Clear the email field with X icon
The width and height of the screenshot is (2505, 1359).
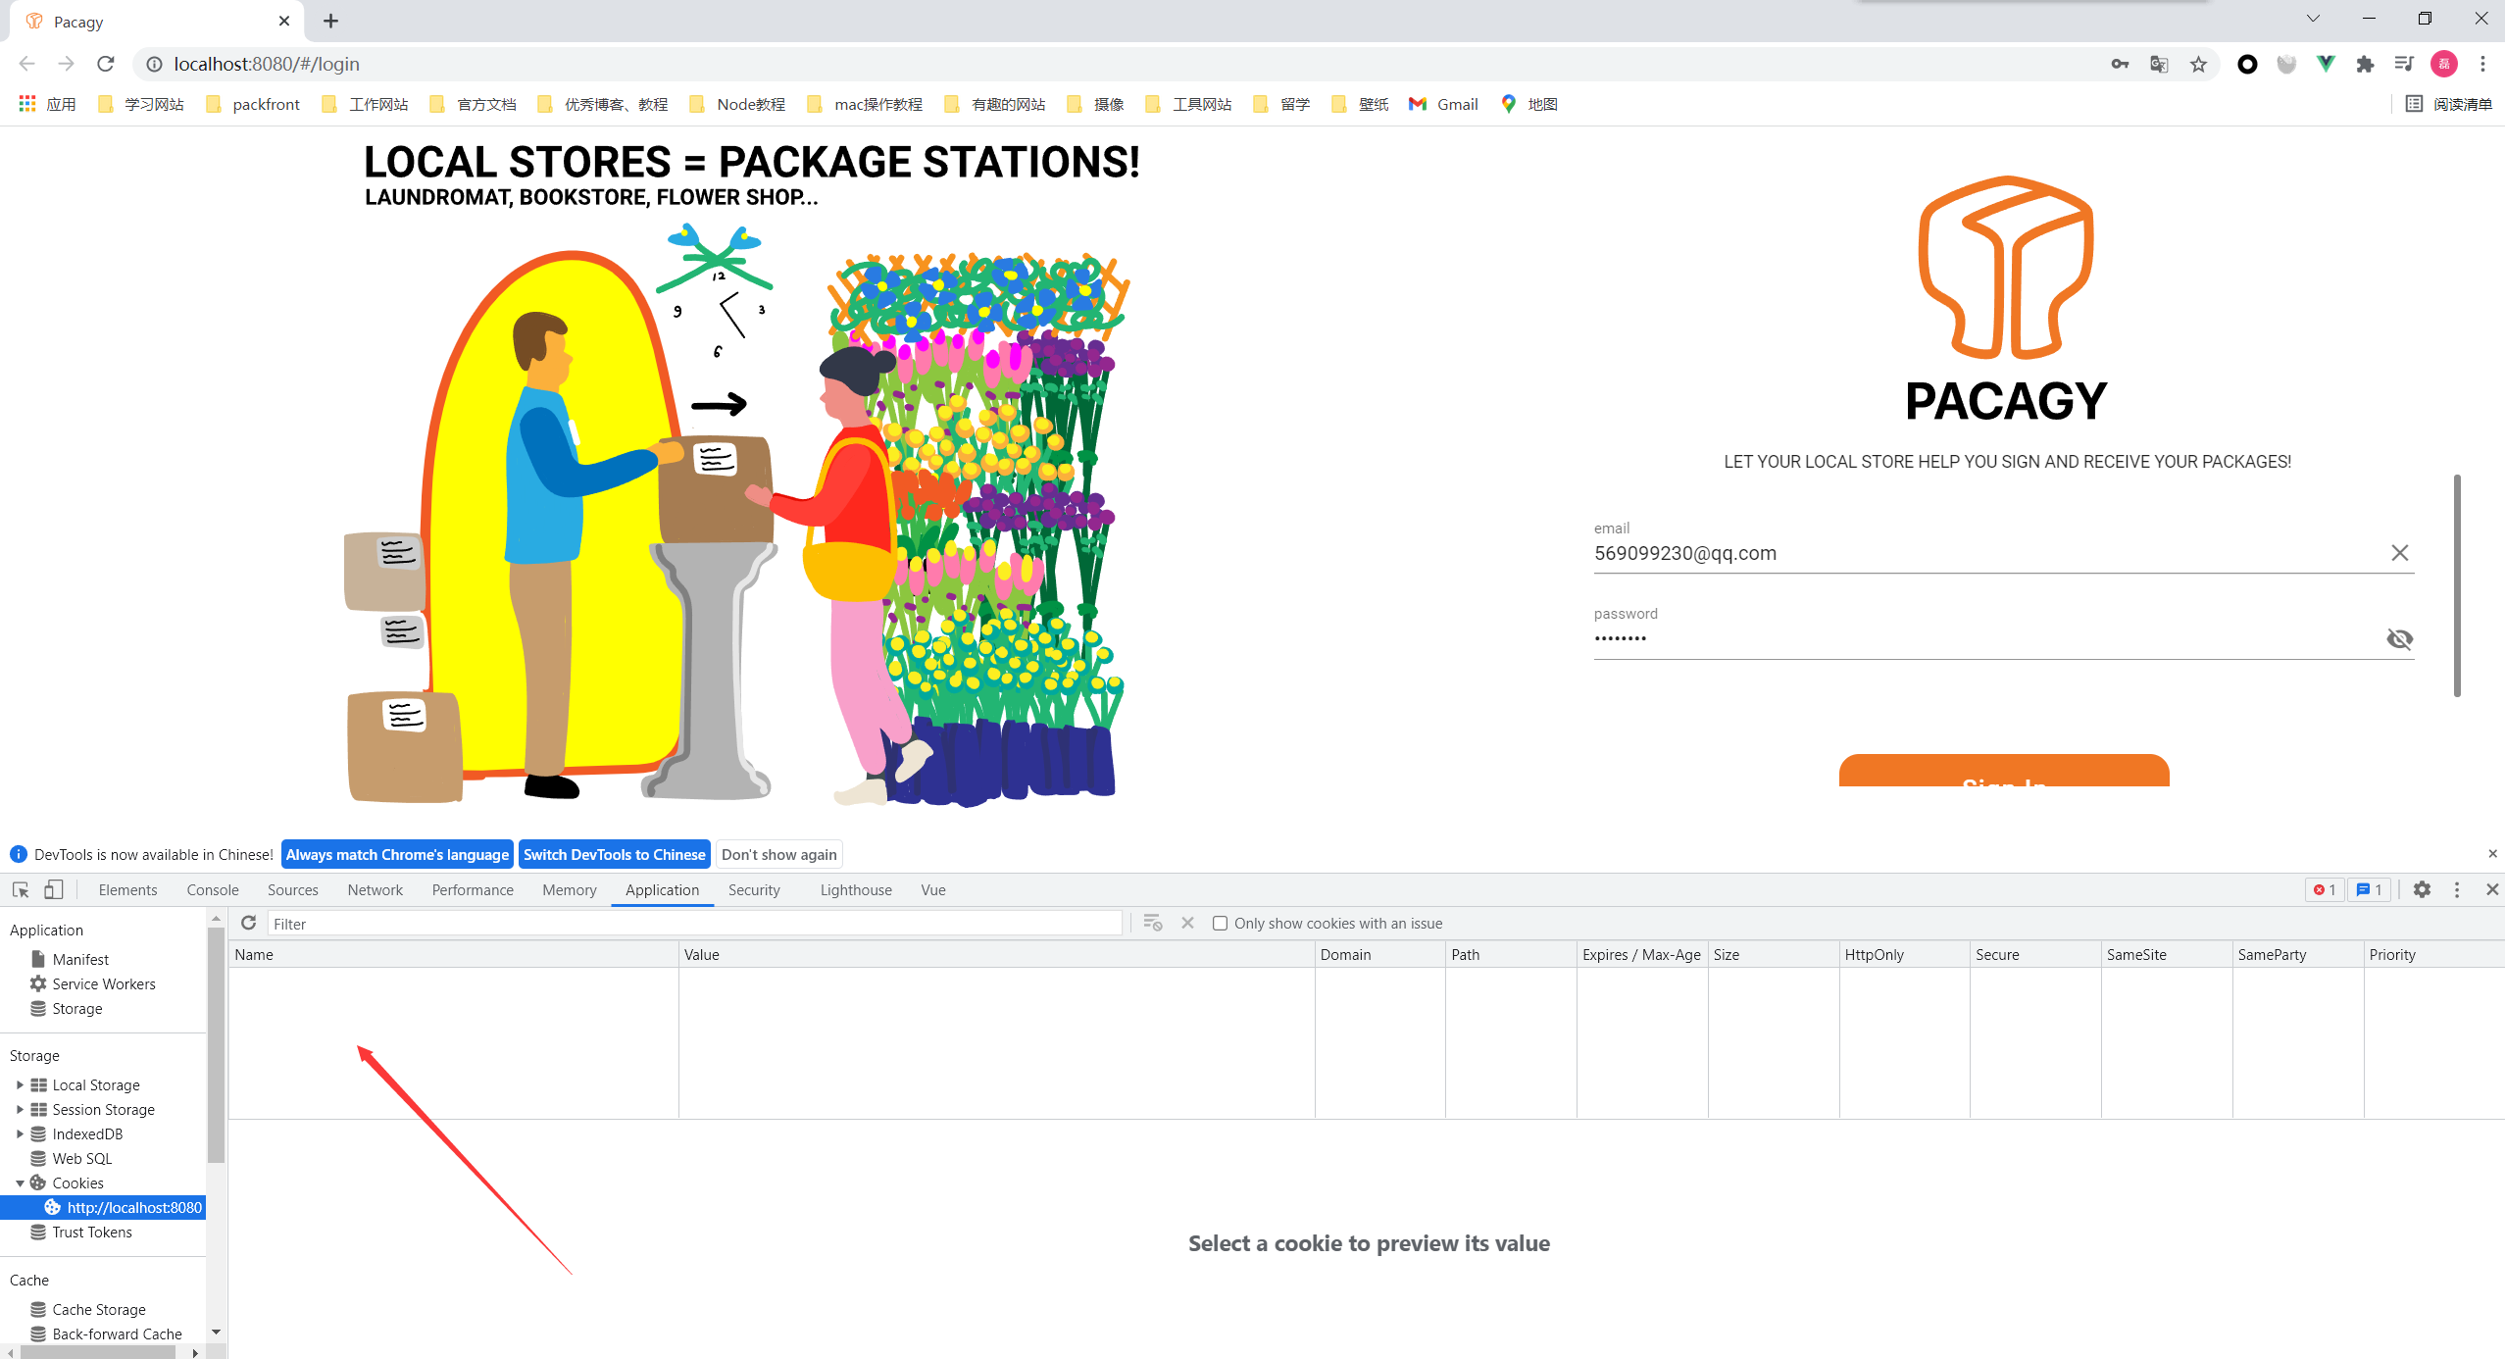(x=2399, y=553)
